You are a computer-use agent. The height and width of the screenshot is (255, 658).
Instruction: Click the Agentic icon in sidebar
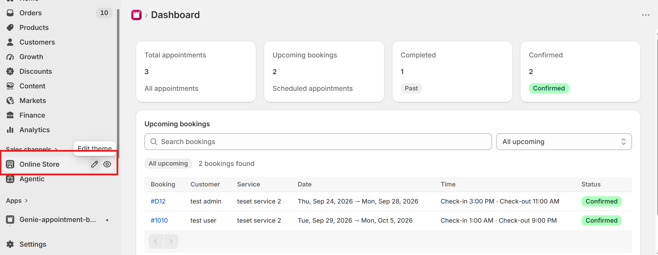coord(10,179)
